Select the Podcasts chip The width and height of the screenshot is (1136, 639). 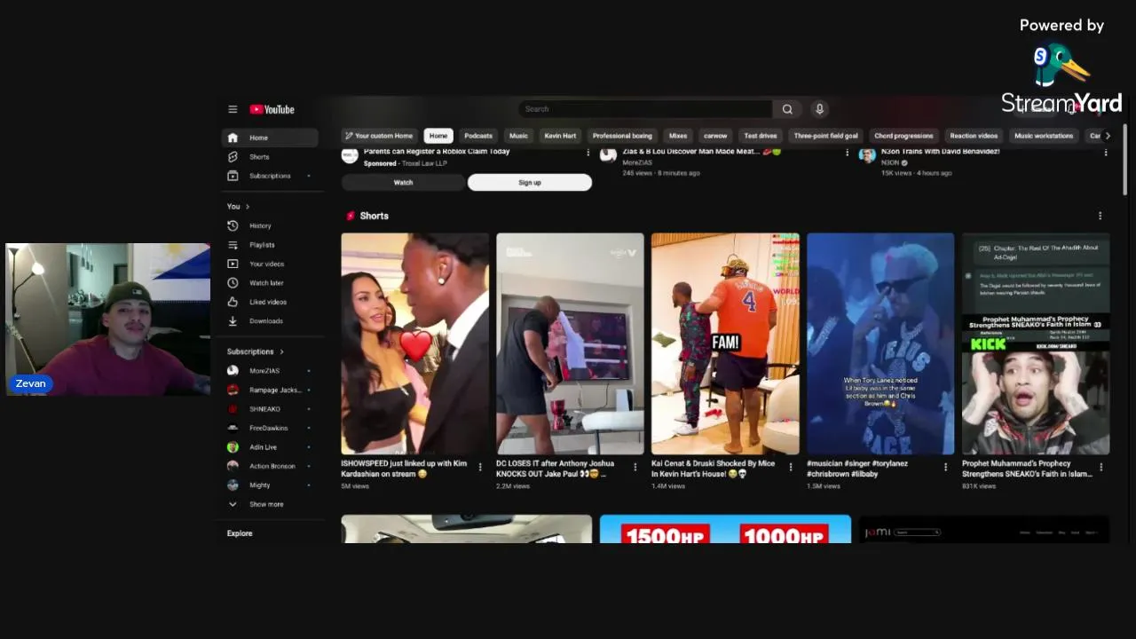[478, 136]
